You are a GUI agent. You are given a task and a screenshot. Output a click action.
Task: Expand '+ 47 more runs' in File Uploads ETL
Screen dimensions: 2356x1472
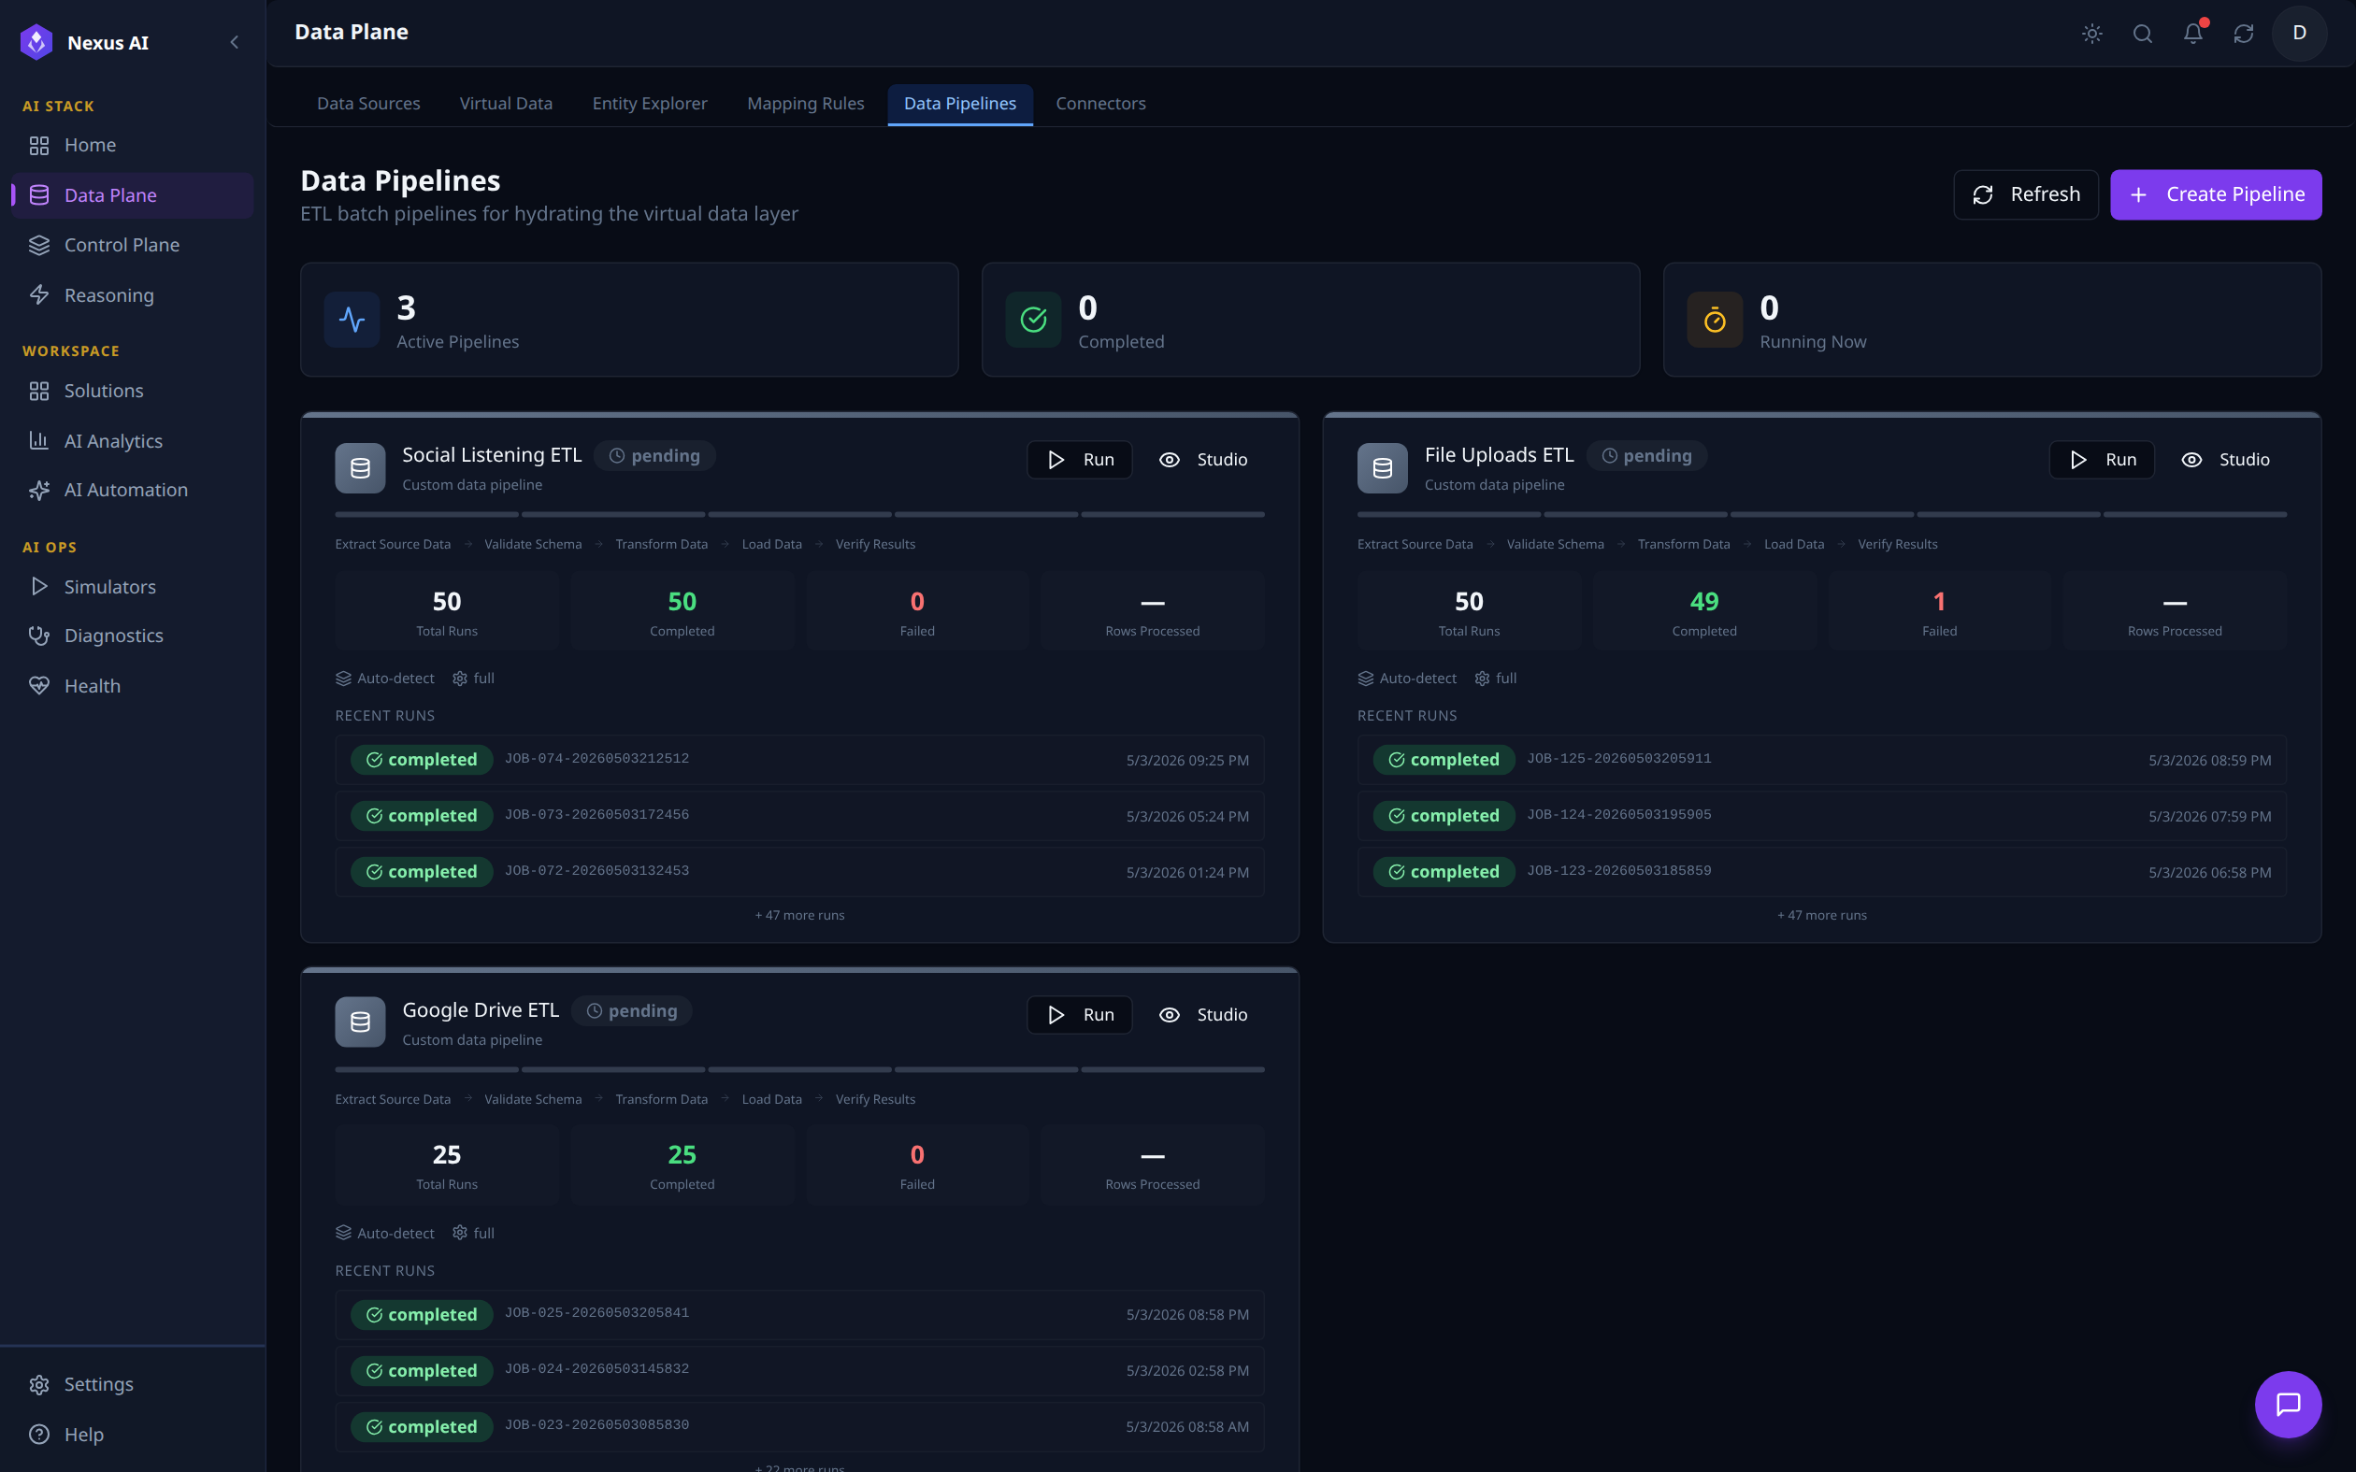pyautogui.click(x=1821, y=915)
